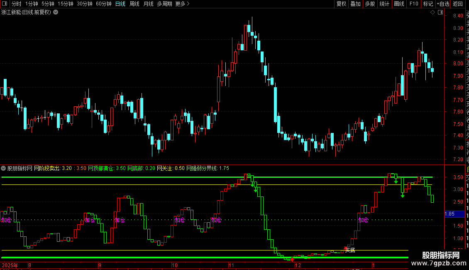469x270 pixels.
Task: Click the 加仓 signal label below the 8 month mark
Action: tap(7, 220)
